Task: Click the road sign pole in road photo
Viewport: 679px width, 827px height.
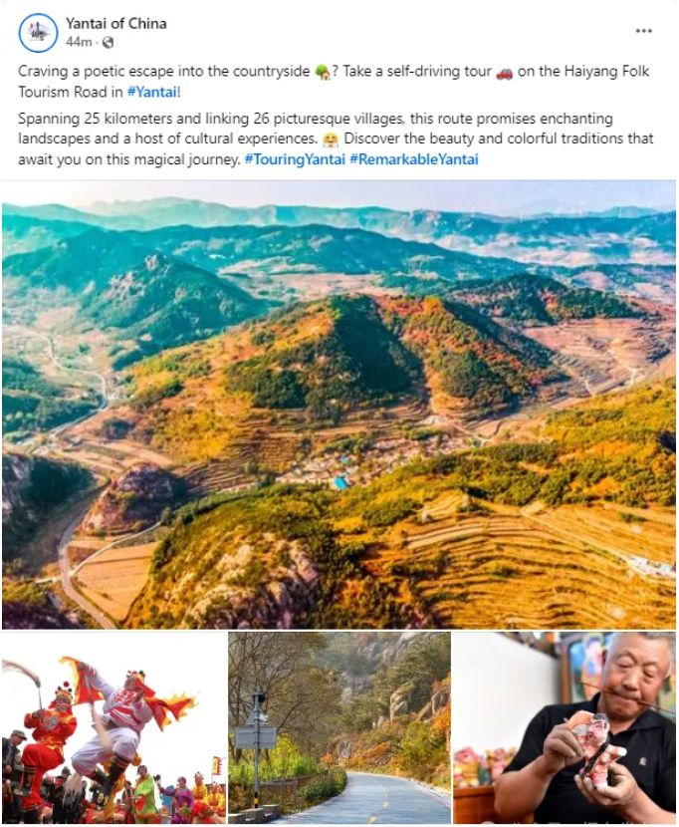Action: pos(257,749)
